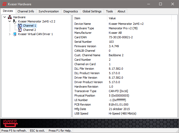Open the Global Settings tab
The width and height of the screenshot is (179, 133).
(92, 11)
